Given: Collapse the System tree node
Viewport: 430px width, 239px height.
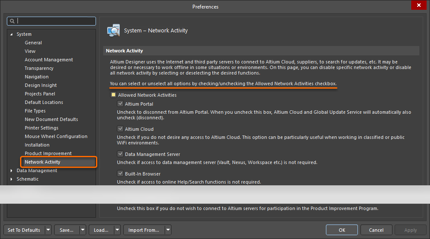Looking at the screenshot, I should (x=12, y=34).
